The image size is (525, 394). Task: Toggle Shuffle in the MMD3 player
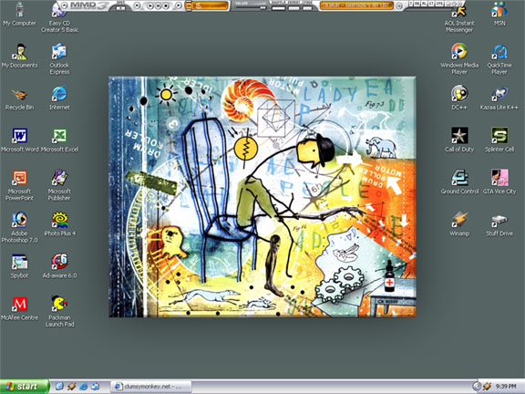279,8
